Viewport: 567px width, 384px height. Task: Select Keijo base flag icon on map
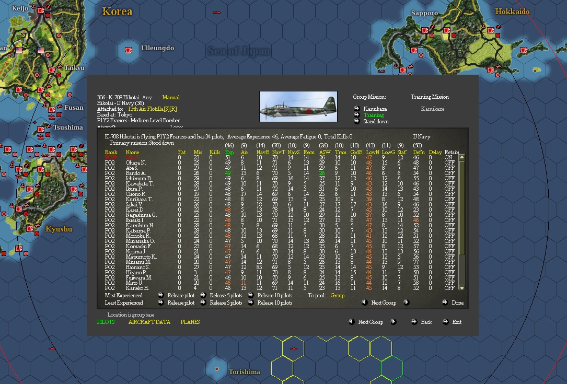point(41,10)
